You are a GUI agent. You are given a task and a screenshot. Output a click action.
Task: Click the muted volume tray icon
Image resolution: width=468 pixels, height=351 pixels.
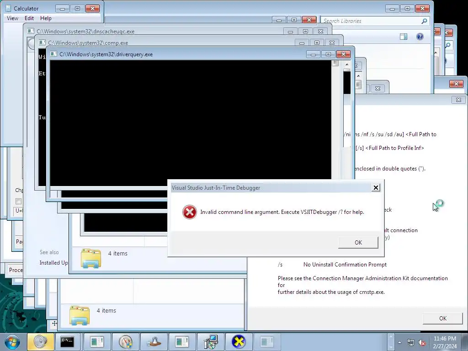point(422,342)
